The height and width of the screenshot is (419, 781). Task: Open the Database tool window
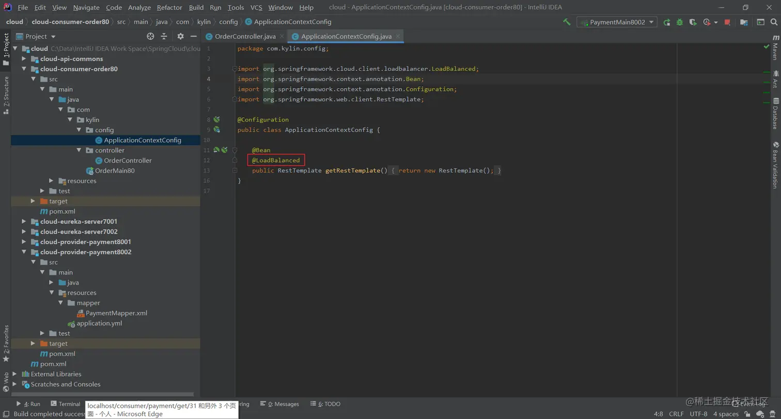pos(775,113)
